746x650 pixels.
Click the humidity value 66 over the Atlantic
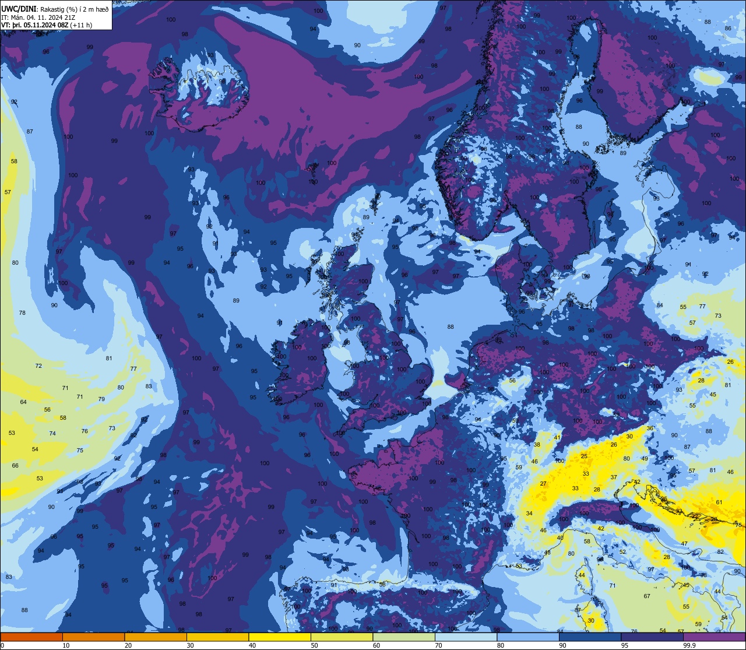(15, 466)
